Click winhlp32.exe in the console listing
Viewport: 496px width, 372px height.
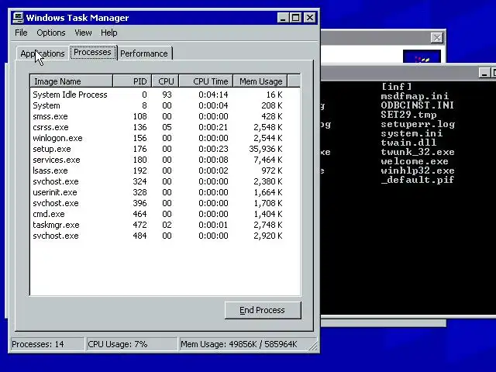[418, 170]
